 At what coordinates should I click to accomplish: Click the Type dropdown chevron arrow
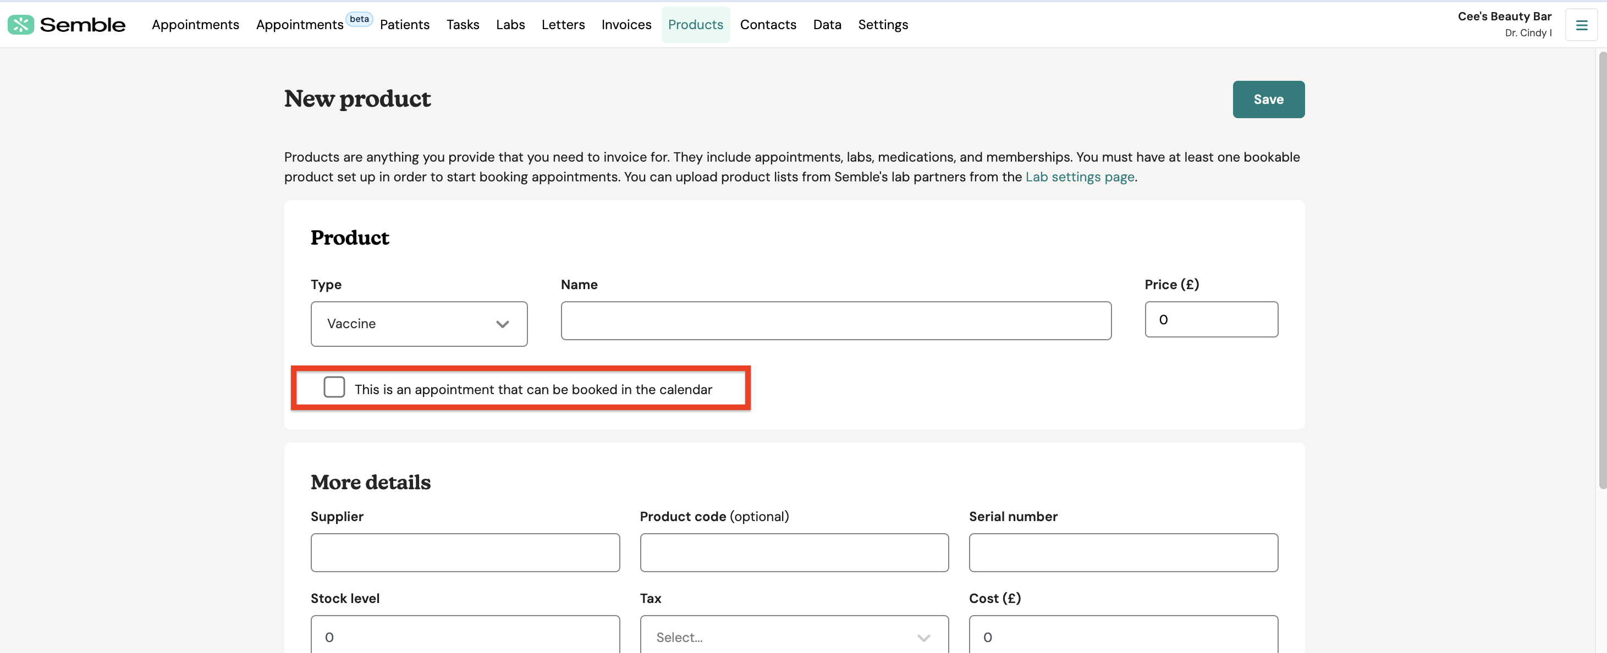[502, 324]
